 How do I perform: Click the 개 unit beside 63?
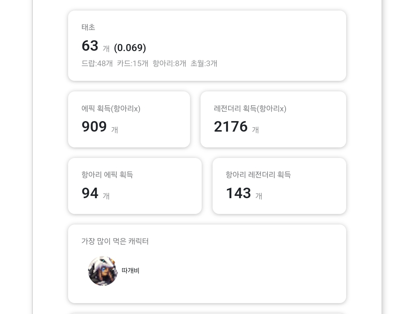tap(106, 49)
